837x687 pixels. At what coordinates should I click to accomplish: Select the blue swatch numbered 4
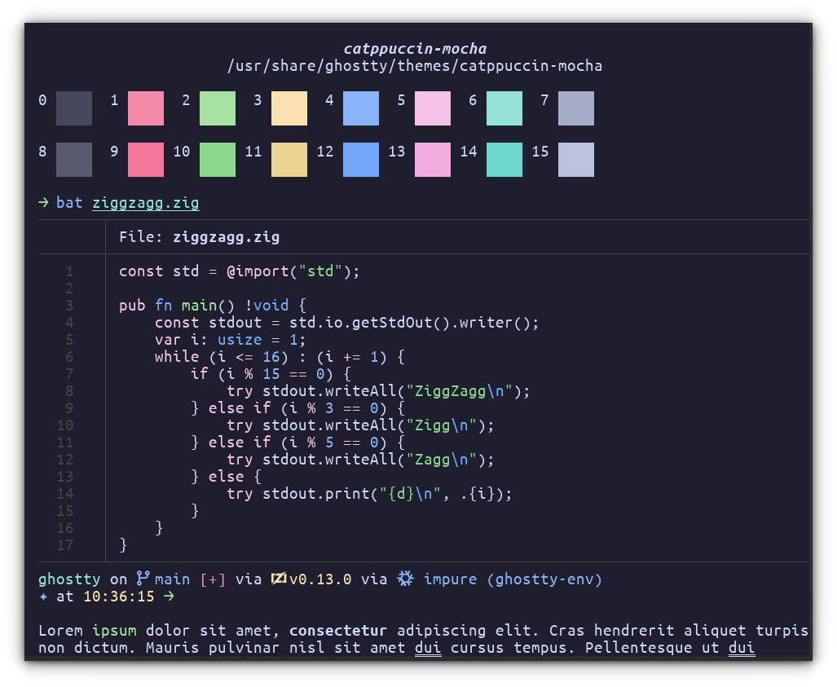pos(361,108)
